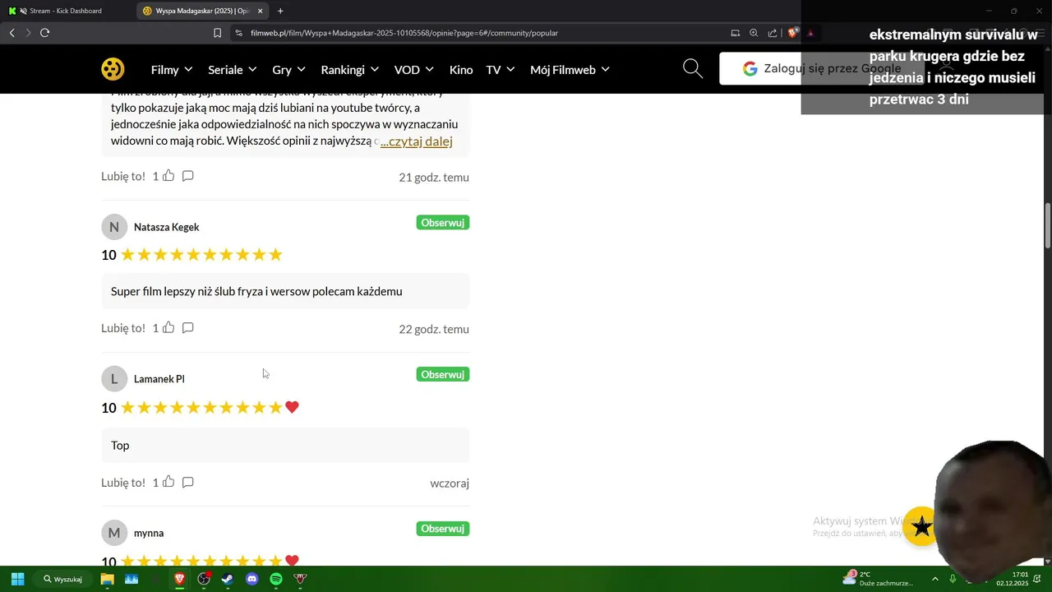
Task: Like Lamanek Pl's review with thumbs up
Action: 168,483
